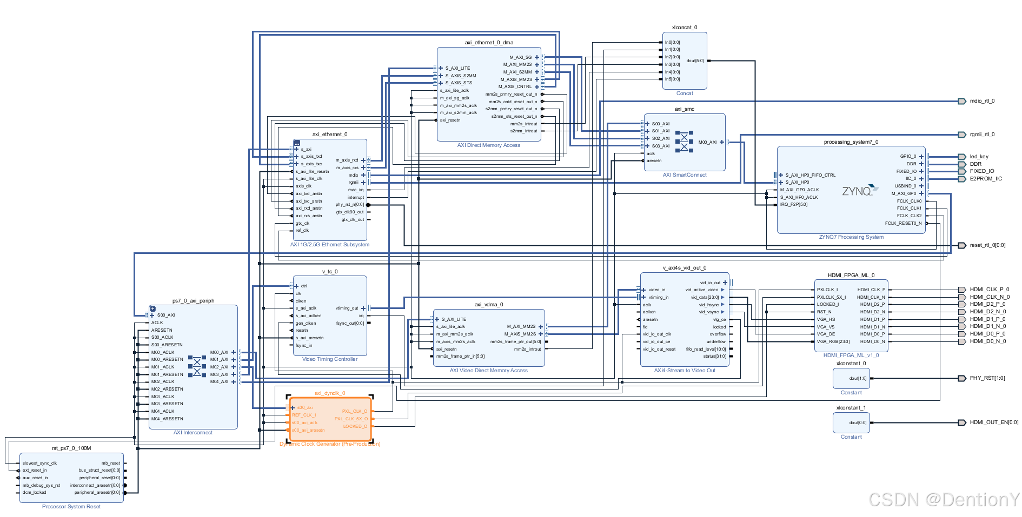The width and height of the screenshot is (1022, 517).
Task: Expand video_in interface on v_axi4s_vid_out_0
Action: [643, 290]
